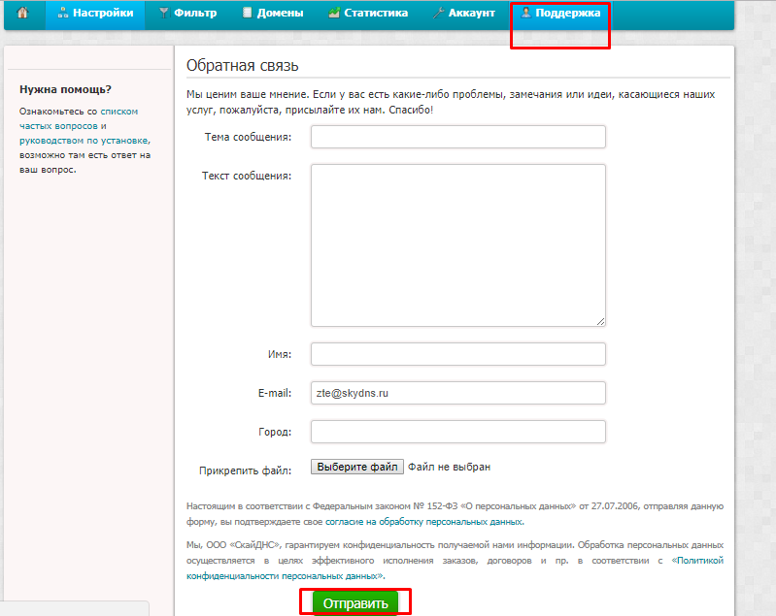Click the E-mail field with zte@skydns.ru
This screenshot has height=616, width=776.
point(458,393)
